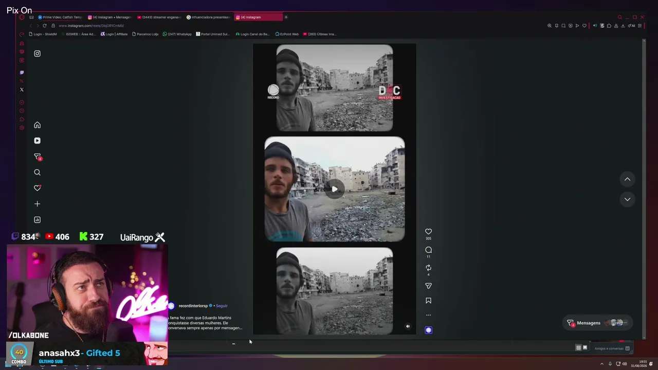The height and width of the screenshot is (370, 658).
Task: Play the paused reel video
Action: (334, 189)
